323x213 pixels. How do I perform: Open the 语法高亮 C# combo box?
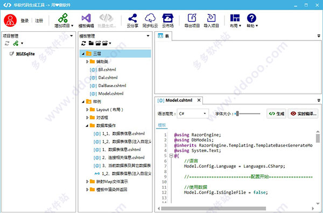pos(193,113)
